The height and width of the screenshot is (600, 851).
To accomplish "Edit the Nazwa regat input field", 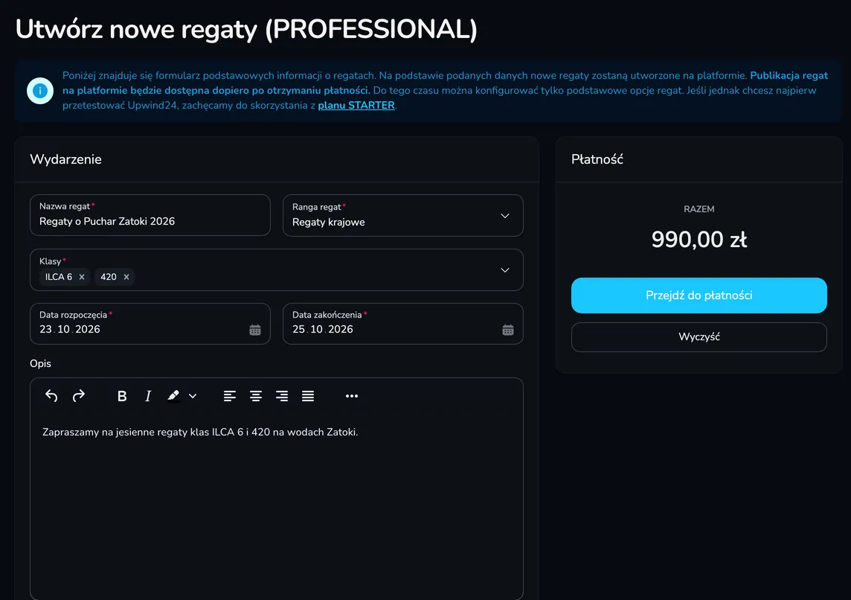I will pyautogui.click(x=150, y=215).
